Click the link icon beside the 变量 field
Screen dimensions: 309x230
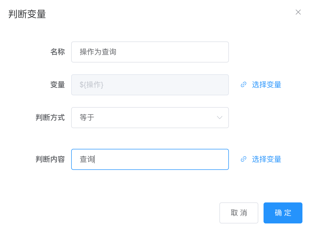click(x=244, y=85)
